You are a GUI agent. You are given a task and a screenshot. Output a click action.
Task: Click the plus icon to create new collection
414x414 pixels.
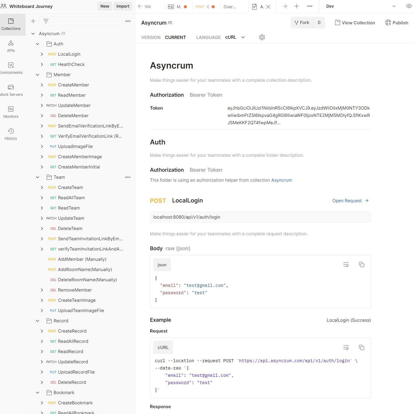[33, 21]
